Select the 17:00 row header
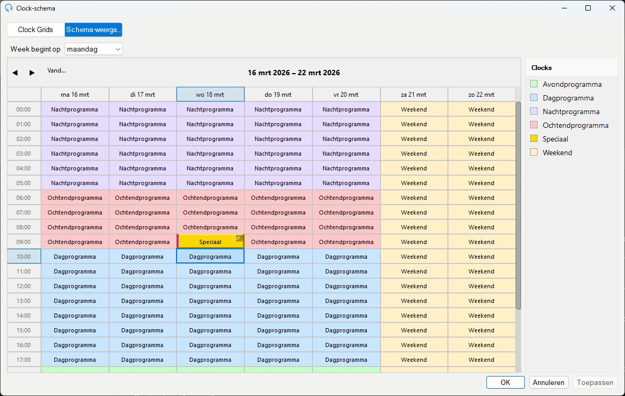This screenshot has width=625, height=396. [x=24, y=360]
